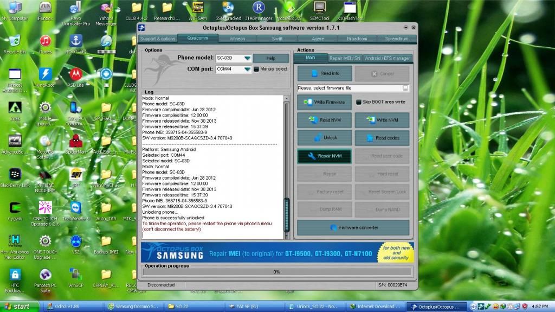Screen dimensions: 555x312
Task: Toggle Skip BOOT area write checkbox
Action: pyautogui.click(x=359, y=102)
